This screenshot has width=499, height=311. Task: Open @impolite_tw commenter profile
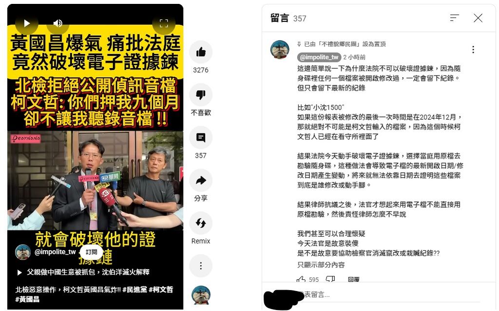[x=319, y=57]
